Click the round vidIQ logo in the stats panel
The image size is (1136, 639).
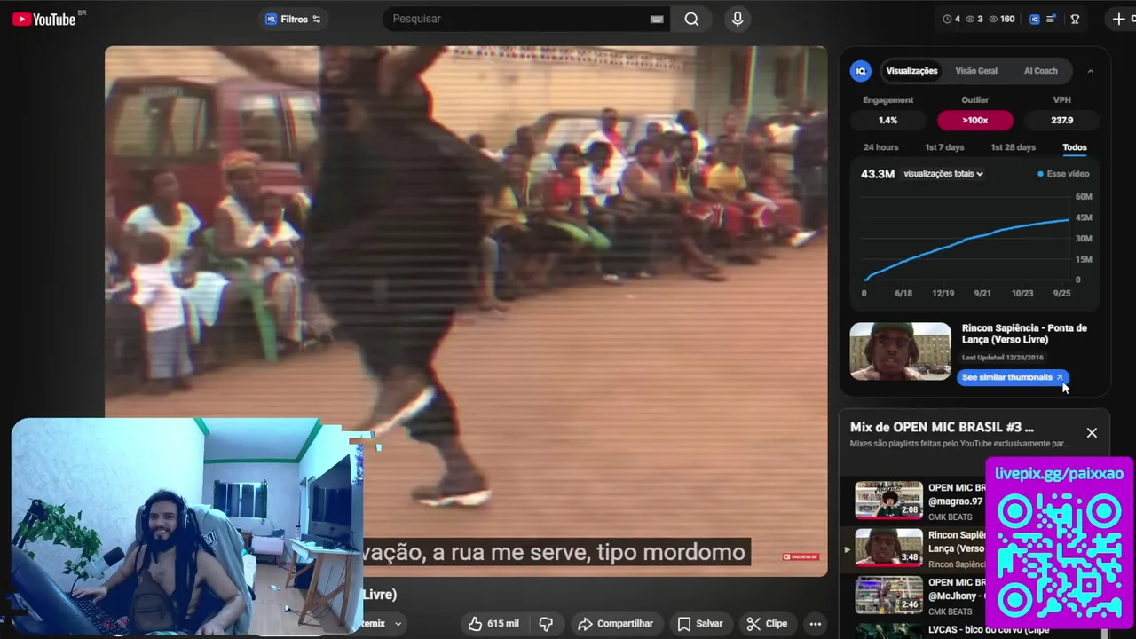click(x=860, y=71)
